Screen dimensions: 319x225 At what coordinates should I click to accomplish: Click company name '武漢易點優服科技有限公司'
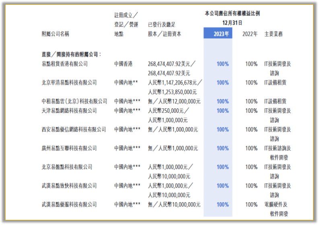click(69, 204)
